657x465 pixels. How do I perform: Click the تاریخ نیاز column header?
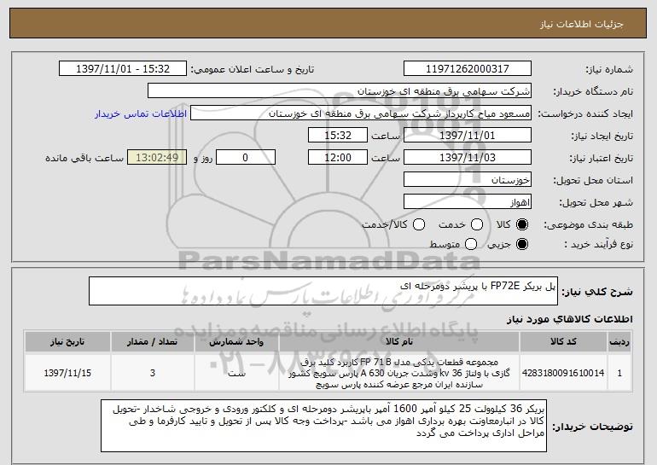pyautogui.click(x=67, y=342)
